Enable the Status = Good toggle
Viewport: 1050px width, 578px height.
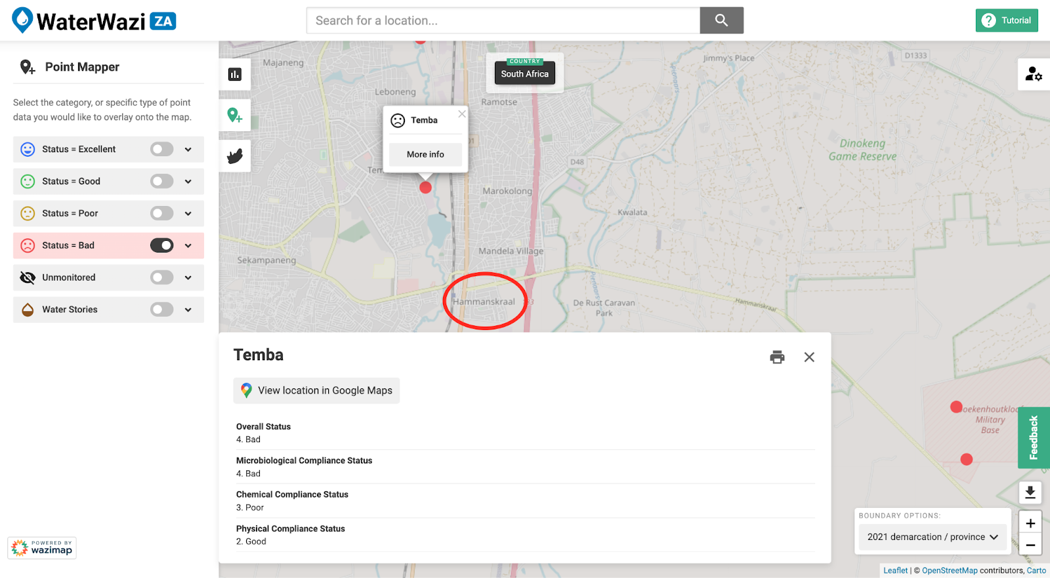point(161,181)
